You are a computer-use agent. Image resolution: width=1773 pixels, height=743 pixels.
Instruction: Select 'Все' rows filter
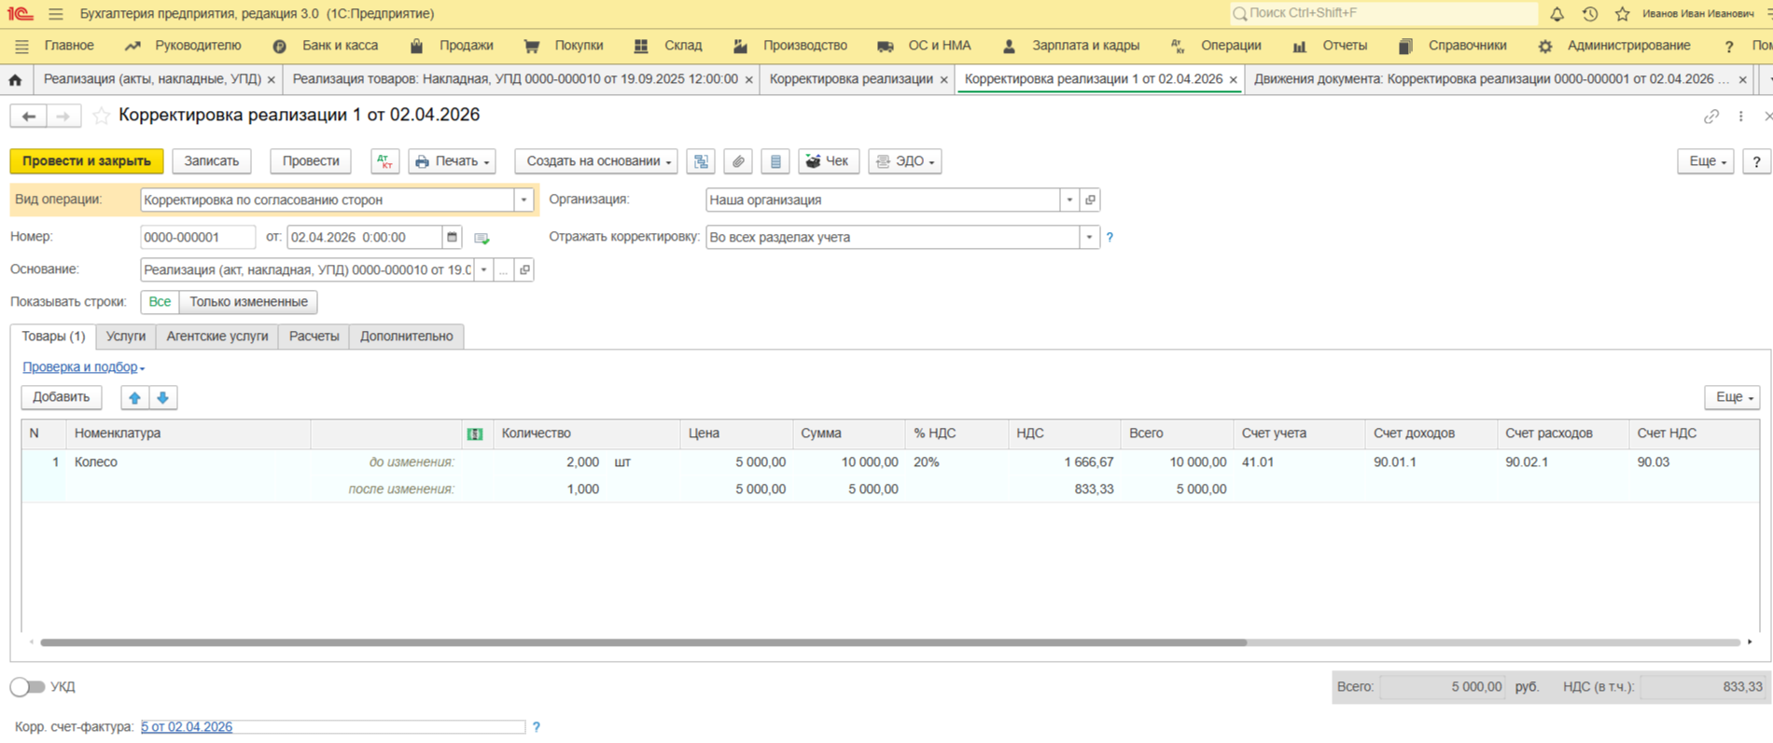160,302
